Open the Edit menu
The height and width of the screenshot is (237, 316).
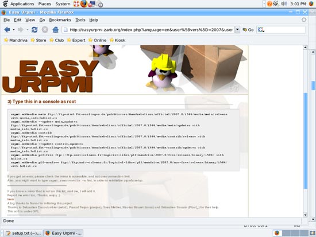tap(18, 20)
